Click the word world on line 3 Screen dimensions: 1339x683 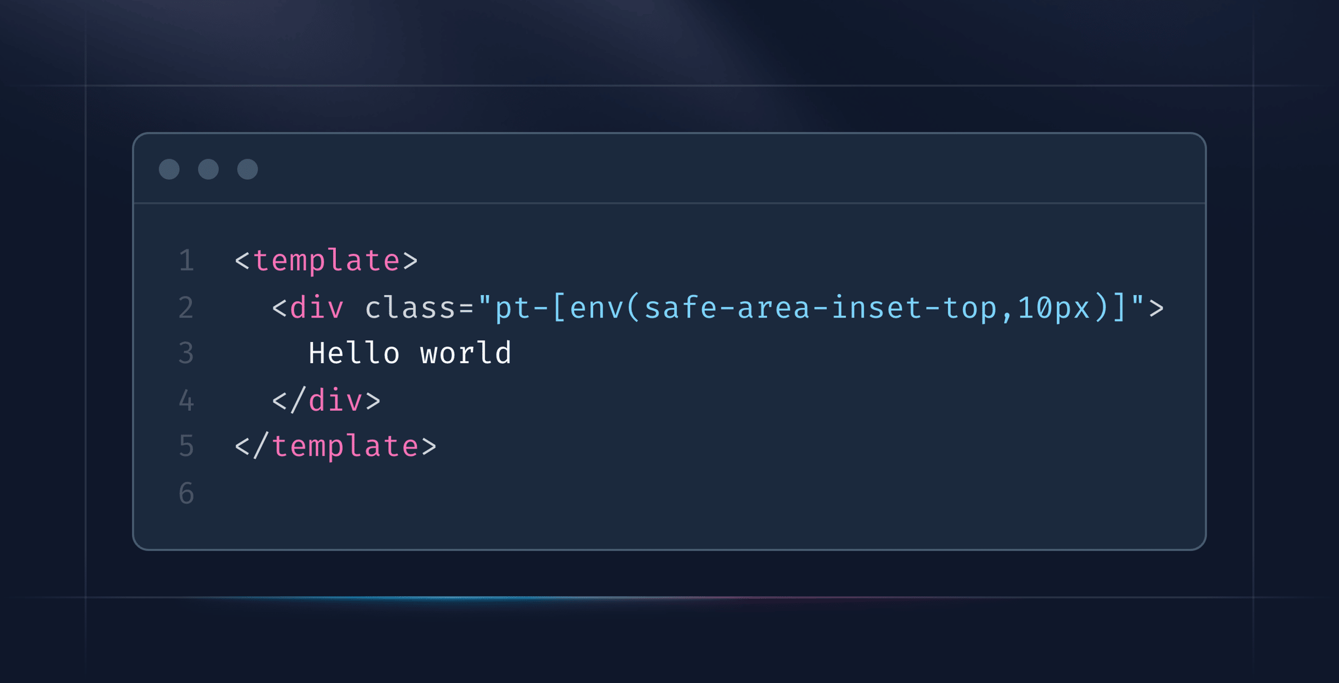click(466, 354)
